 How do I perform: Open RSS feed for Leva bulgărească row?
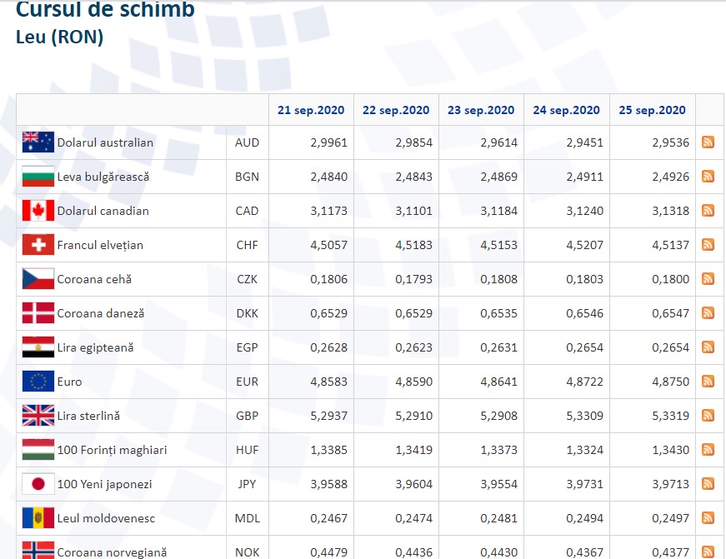click(708, 177)
